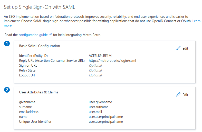Select the Unique User Identifier claim label
202x132 pixels.
click(x=35, y=122)
